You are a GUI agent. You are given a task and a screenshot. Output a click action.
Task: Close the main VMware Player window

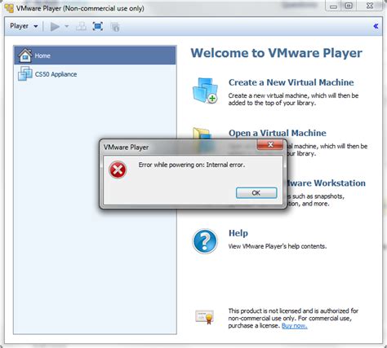click(370, 6)
